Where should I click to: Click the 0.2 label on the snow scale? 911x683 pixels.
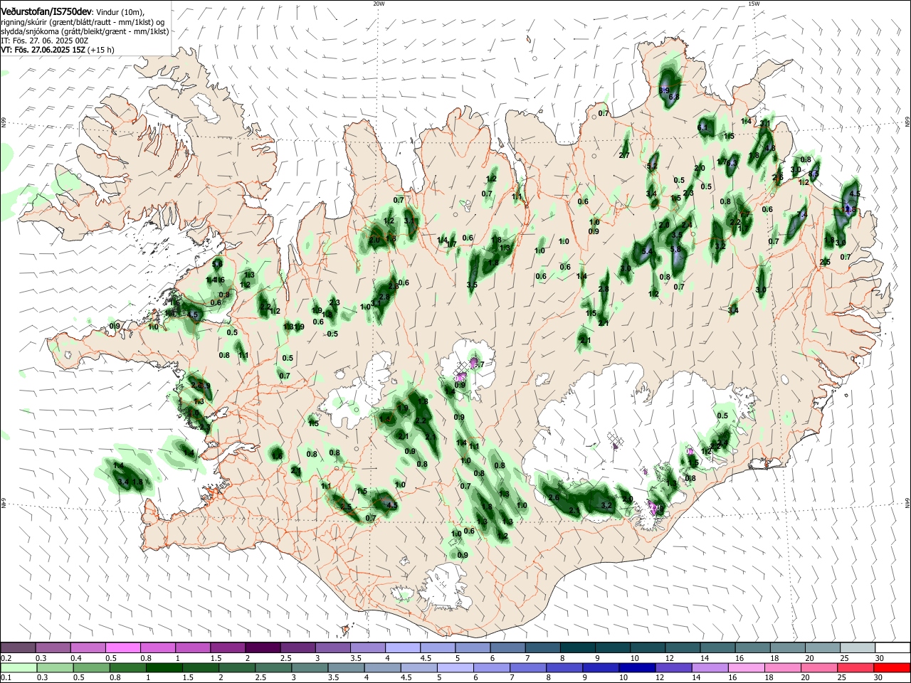[x=6, y=658]
